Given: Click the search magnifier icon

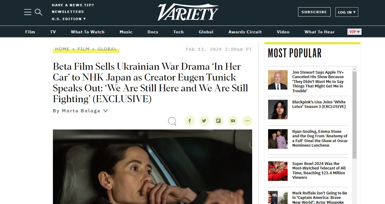Looking at the screenshot, I should (x=38, y=12).
